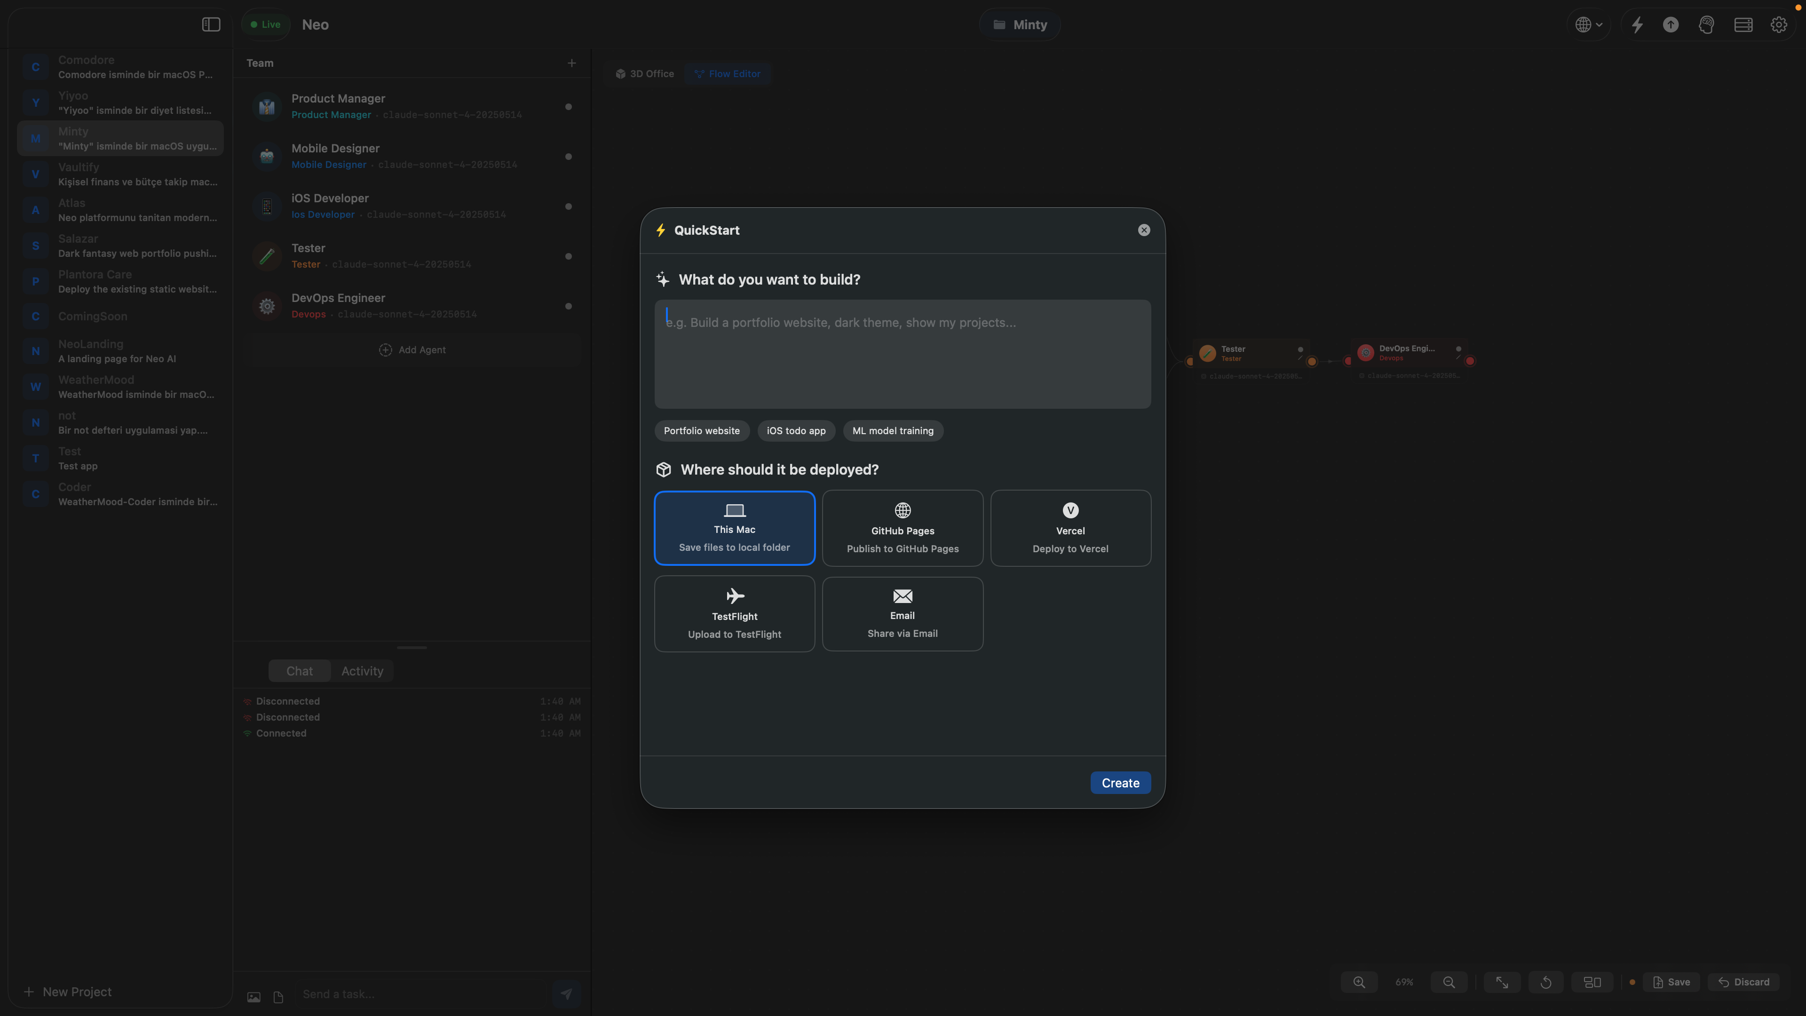Click the send paper plane icon

point(566,993)
